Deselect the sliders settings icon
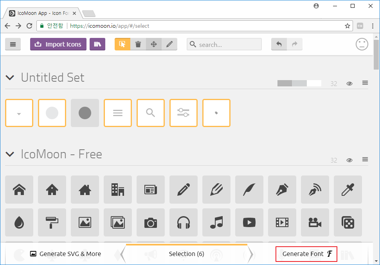The image size is (380, 265). click(184, 113)
